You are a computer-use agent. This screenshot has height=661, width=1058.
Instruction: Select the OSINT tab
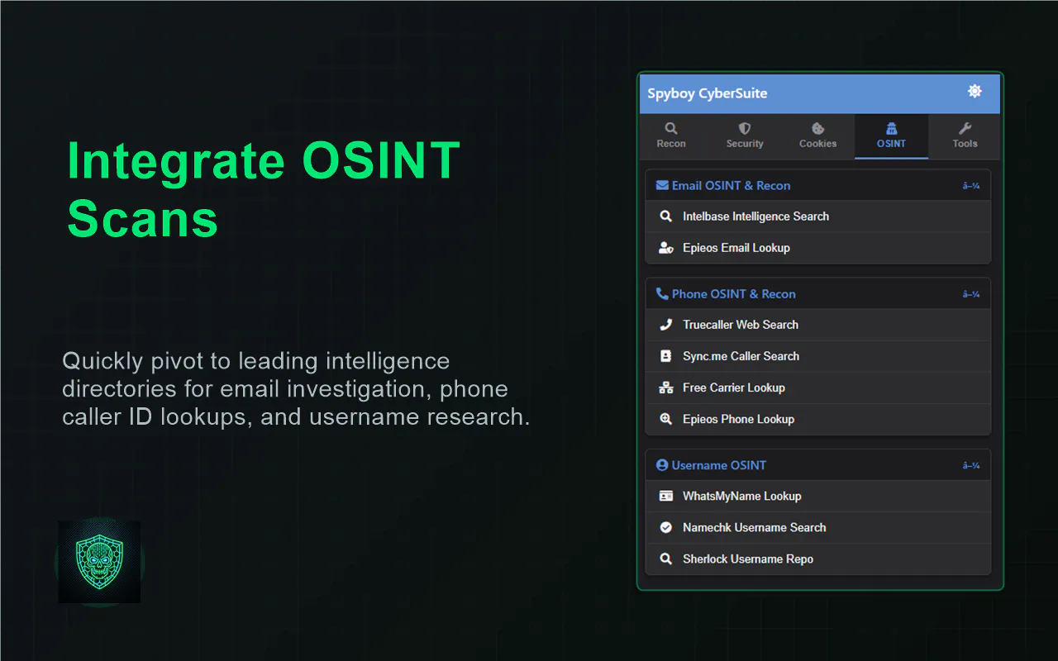[892, 136]
